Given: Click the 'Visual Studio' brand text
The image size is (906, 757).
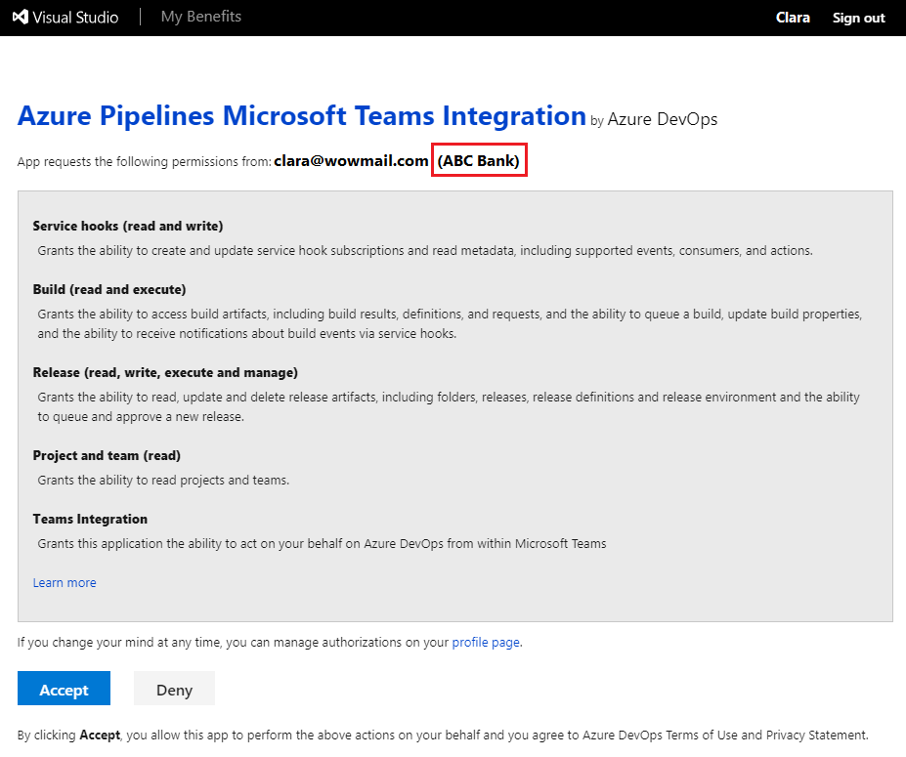Looking at the screenshot, I should point(75,18).
